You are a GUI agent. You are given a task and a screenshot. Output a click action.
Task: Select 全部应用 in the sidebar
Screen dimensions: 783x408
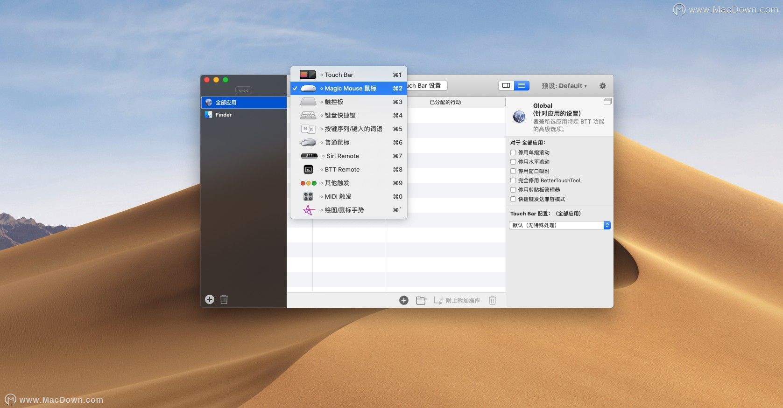click(244, 103)
